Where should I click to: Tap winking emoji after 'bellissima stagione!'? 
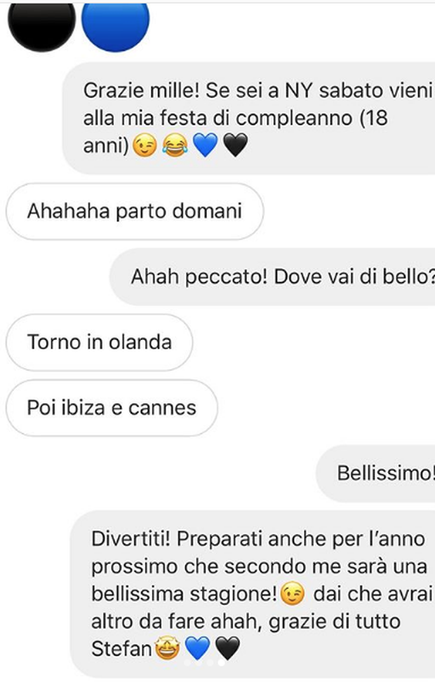coord(292,594)
